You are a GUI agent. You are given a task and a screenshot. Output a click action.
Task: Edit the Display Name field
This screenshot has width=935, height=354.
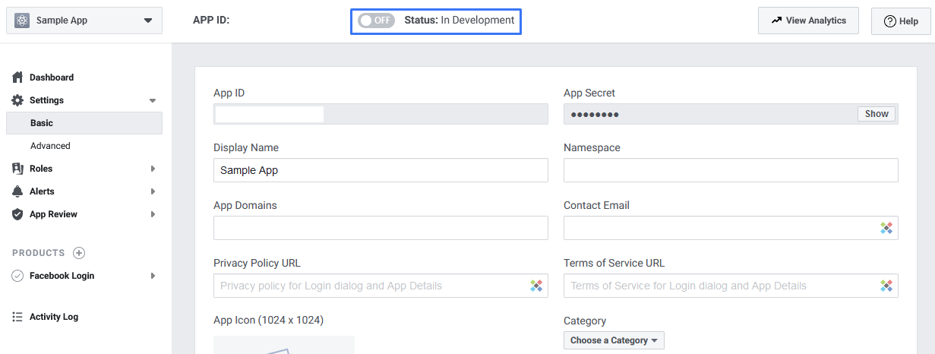(x=381, y=170)
